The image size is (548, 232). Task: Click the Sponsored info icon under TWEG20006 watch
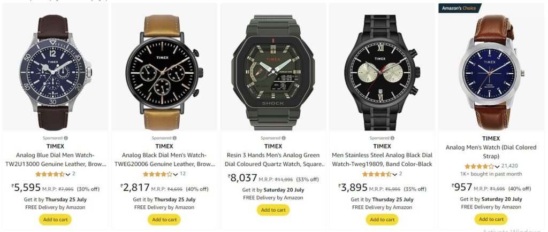(x=175, y=138)
